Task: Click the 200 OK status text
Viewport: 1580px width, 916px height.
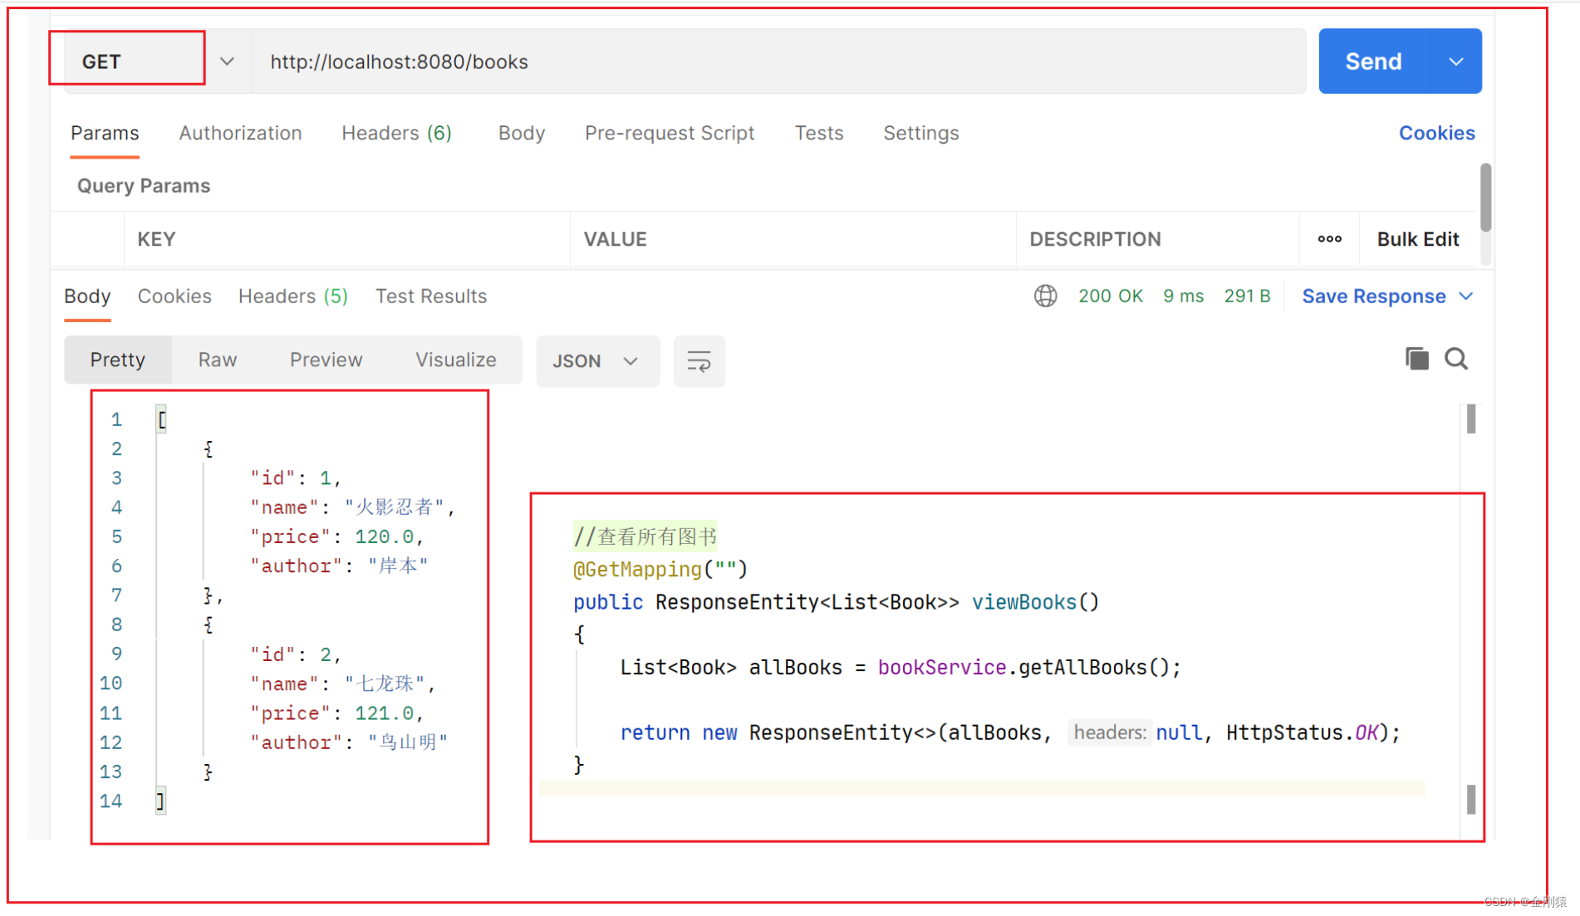Action: point(1111,296)
